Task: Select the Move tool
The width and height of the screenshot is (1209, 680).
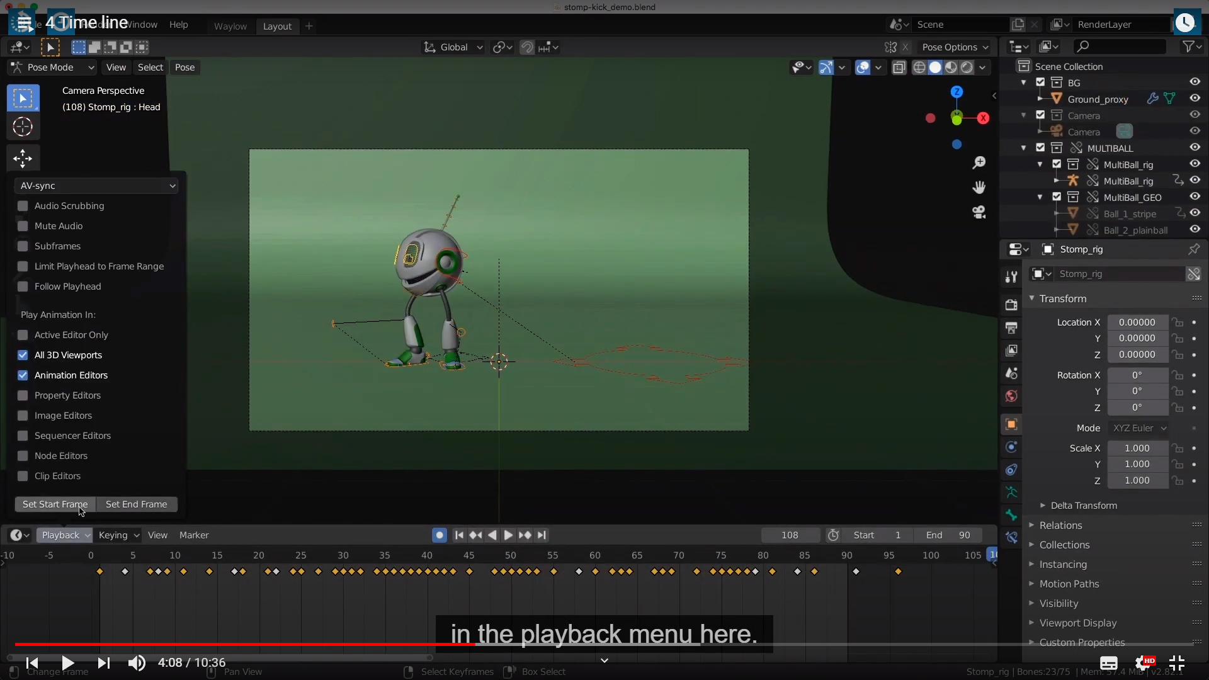Action: click(23, 158)
